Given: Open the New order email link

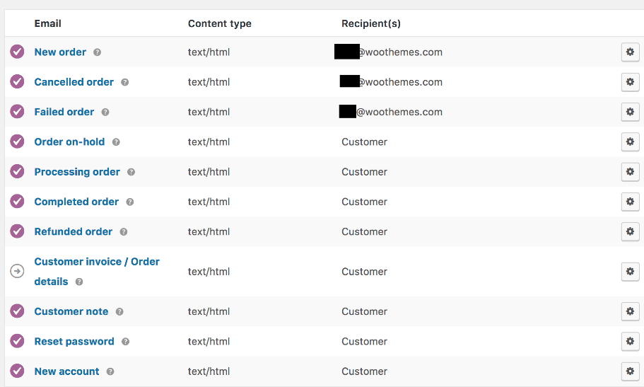Looking at the screenshot, I should point(60,52).
